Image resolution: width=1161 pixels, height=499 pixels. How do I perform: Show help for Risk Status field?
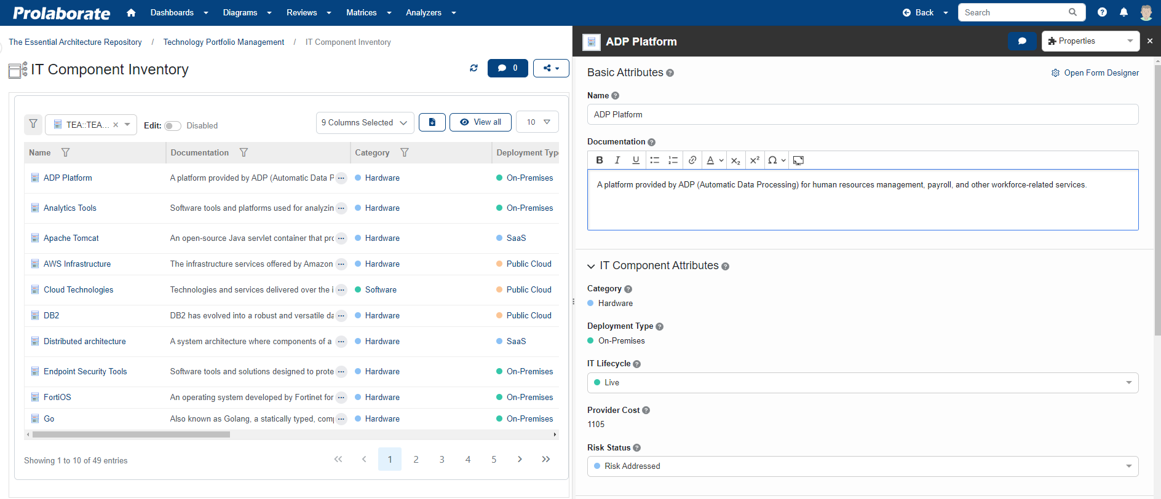tap(636, 448)
